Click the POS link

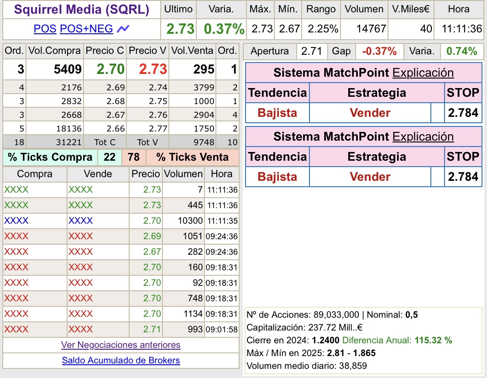pyautogui.click(x=45, y=29)
